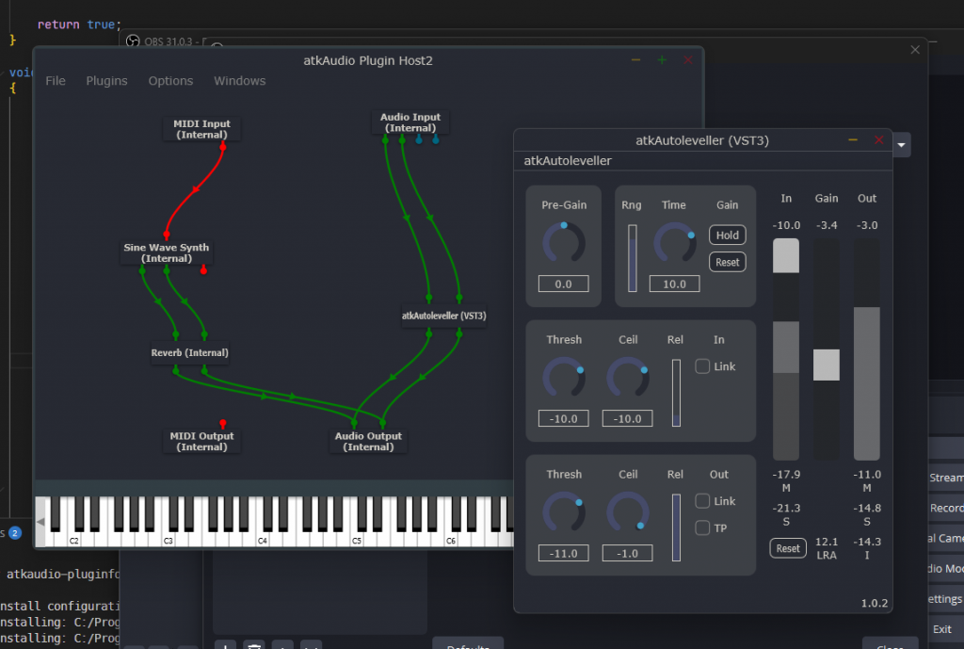Open the Windows menu

tap(239, 81)
